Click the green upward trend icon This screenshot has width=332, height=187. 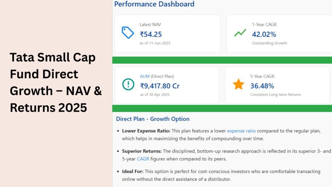(240, 33)
